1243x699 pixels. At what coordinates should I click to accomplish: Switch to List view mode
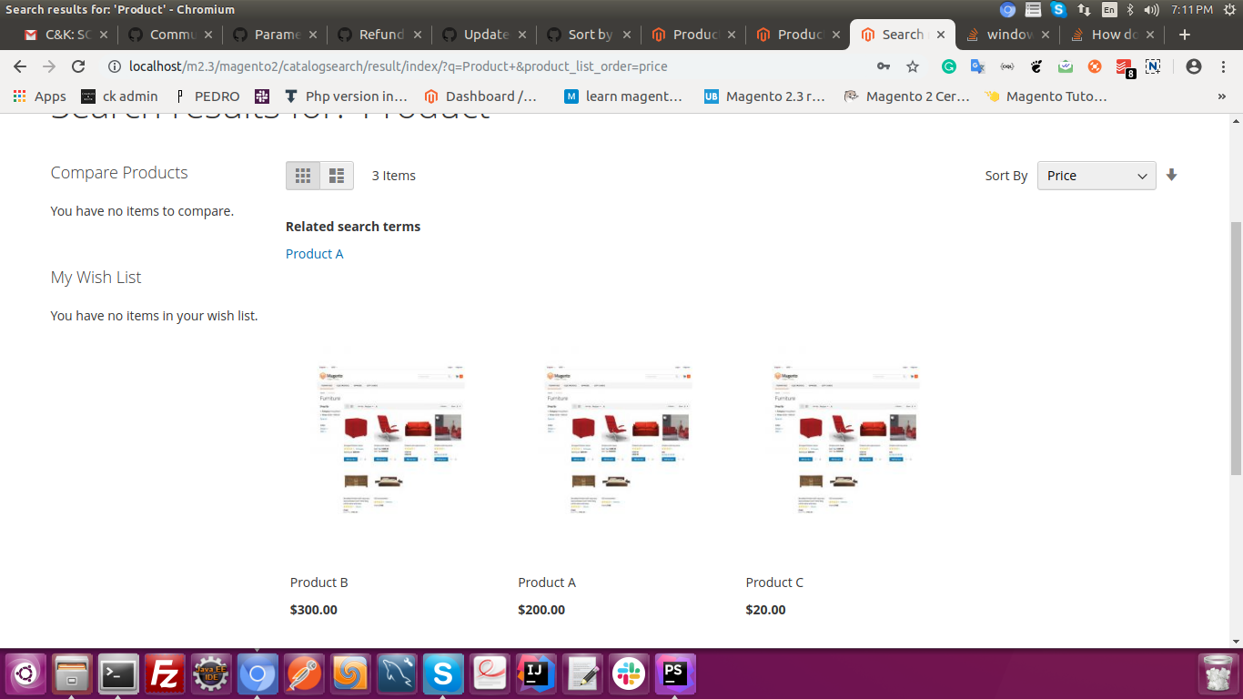point(335,175)
